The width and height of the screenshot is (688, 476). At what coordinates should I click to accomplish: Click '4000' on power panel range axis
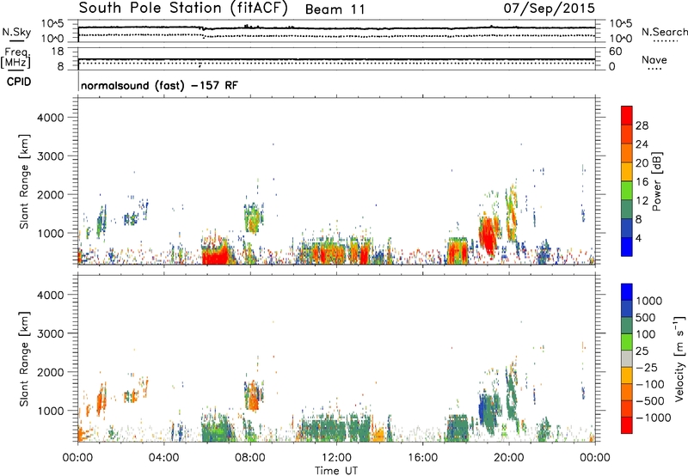(x=50, y=118)
